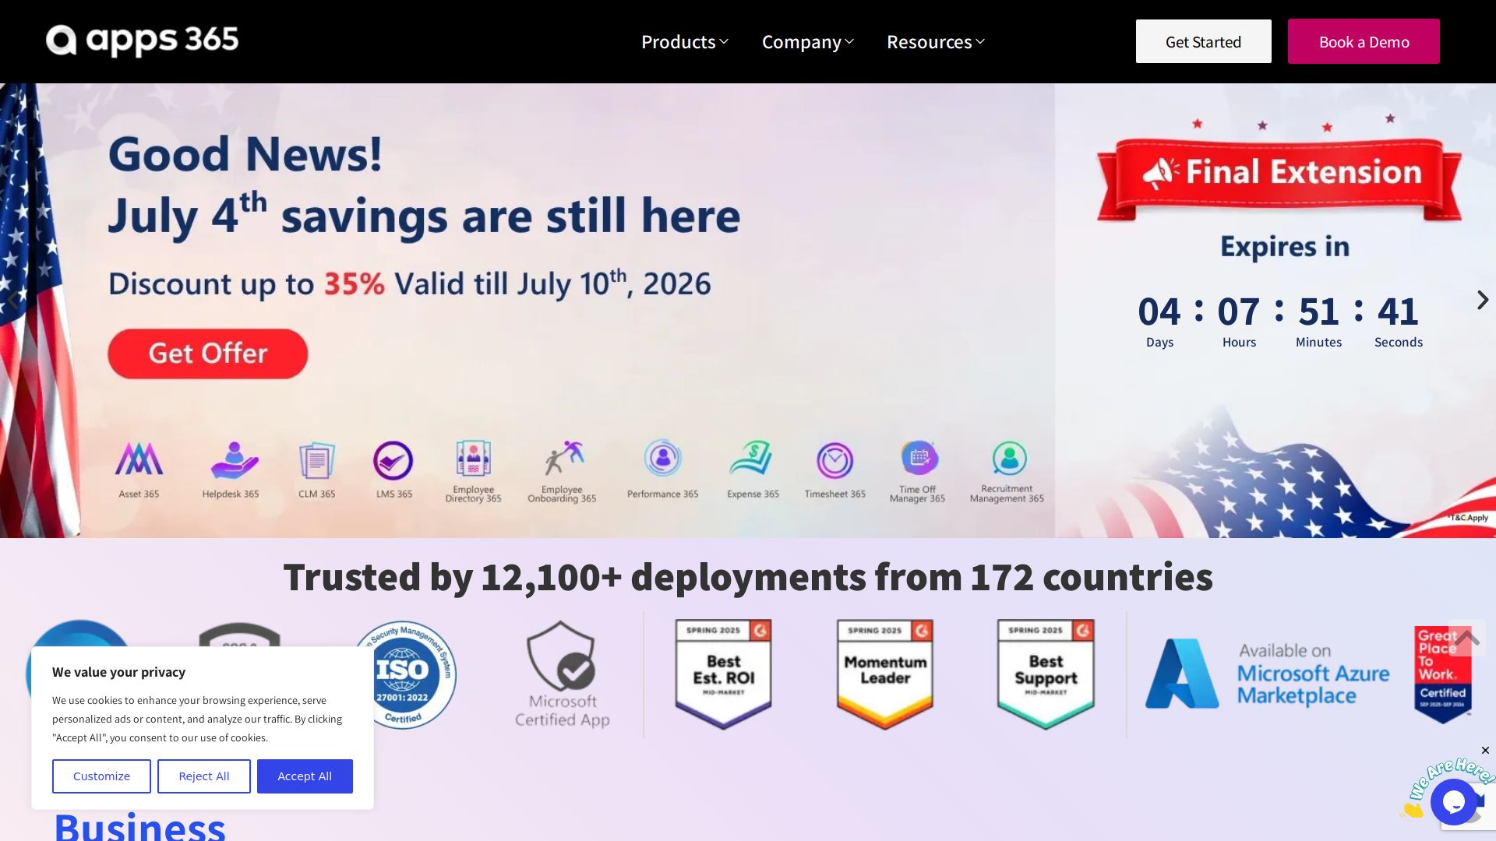The width and height of the screenshot is (1496, 841).
Task: Accept all cookies in the privacy popup
Action: (305, 776)
